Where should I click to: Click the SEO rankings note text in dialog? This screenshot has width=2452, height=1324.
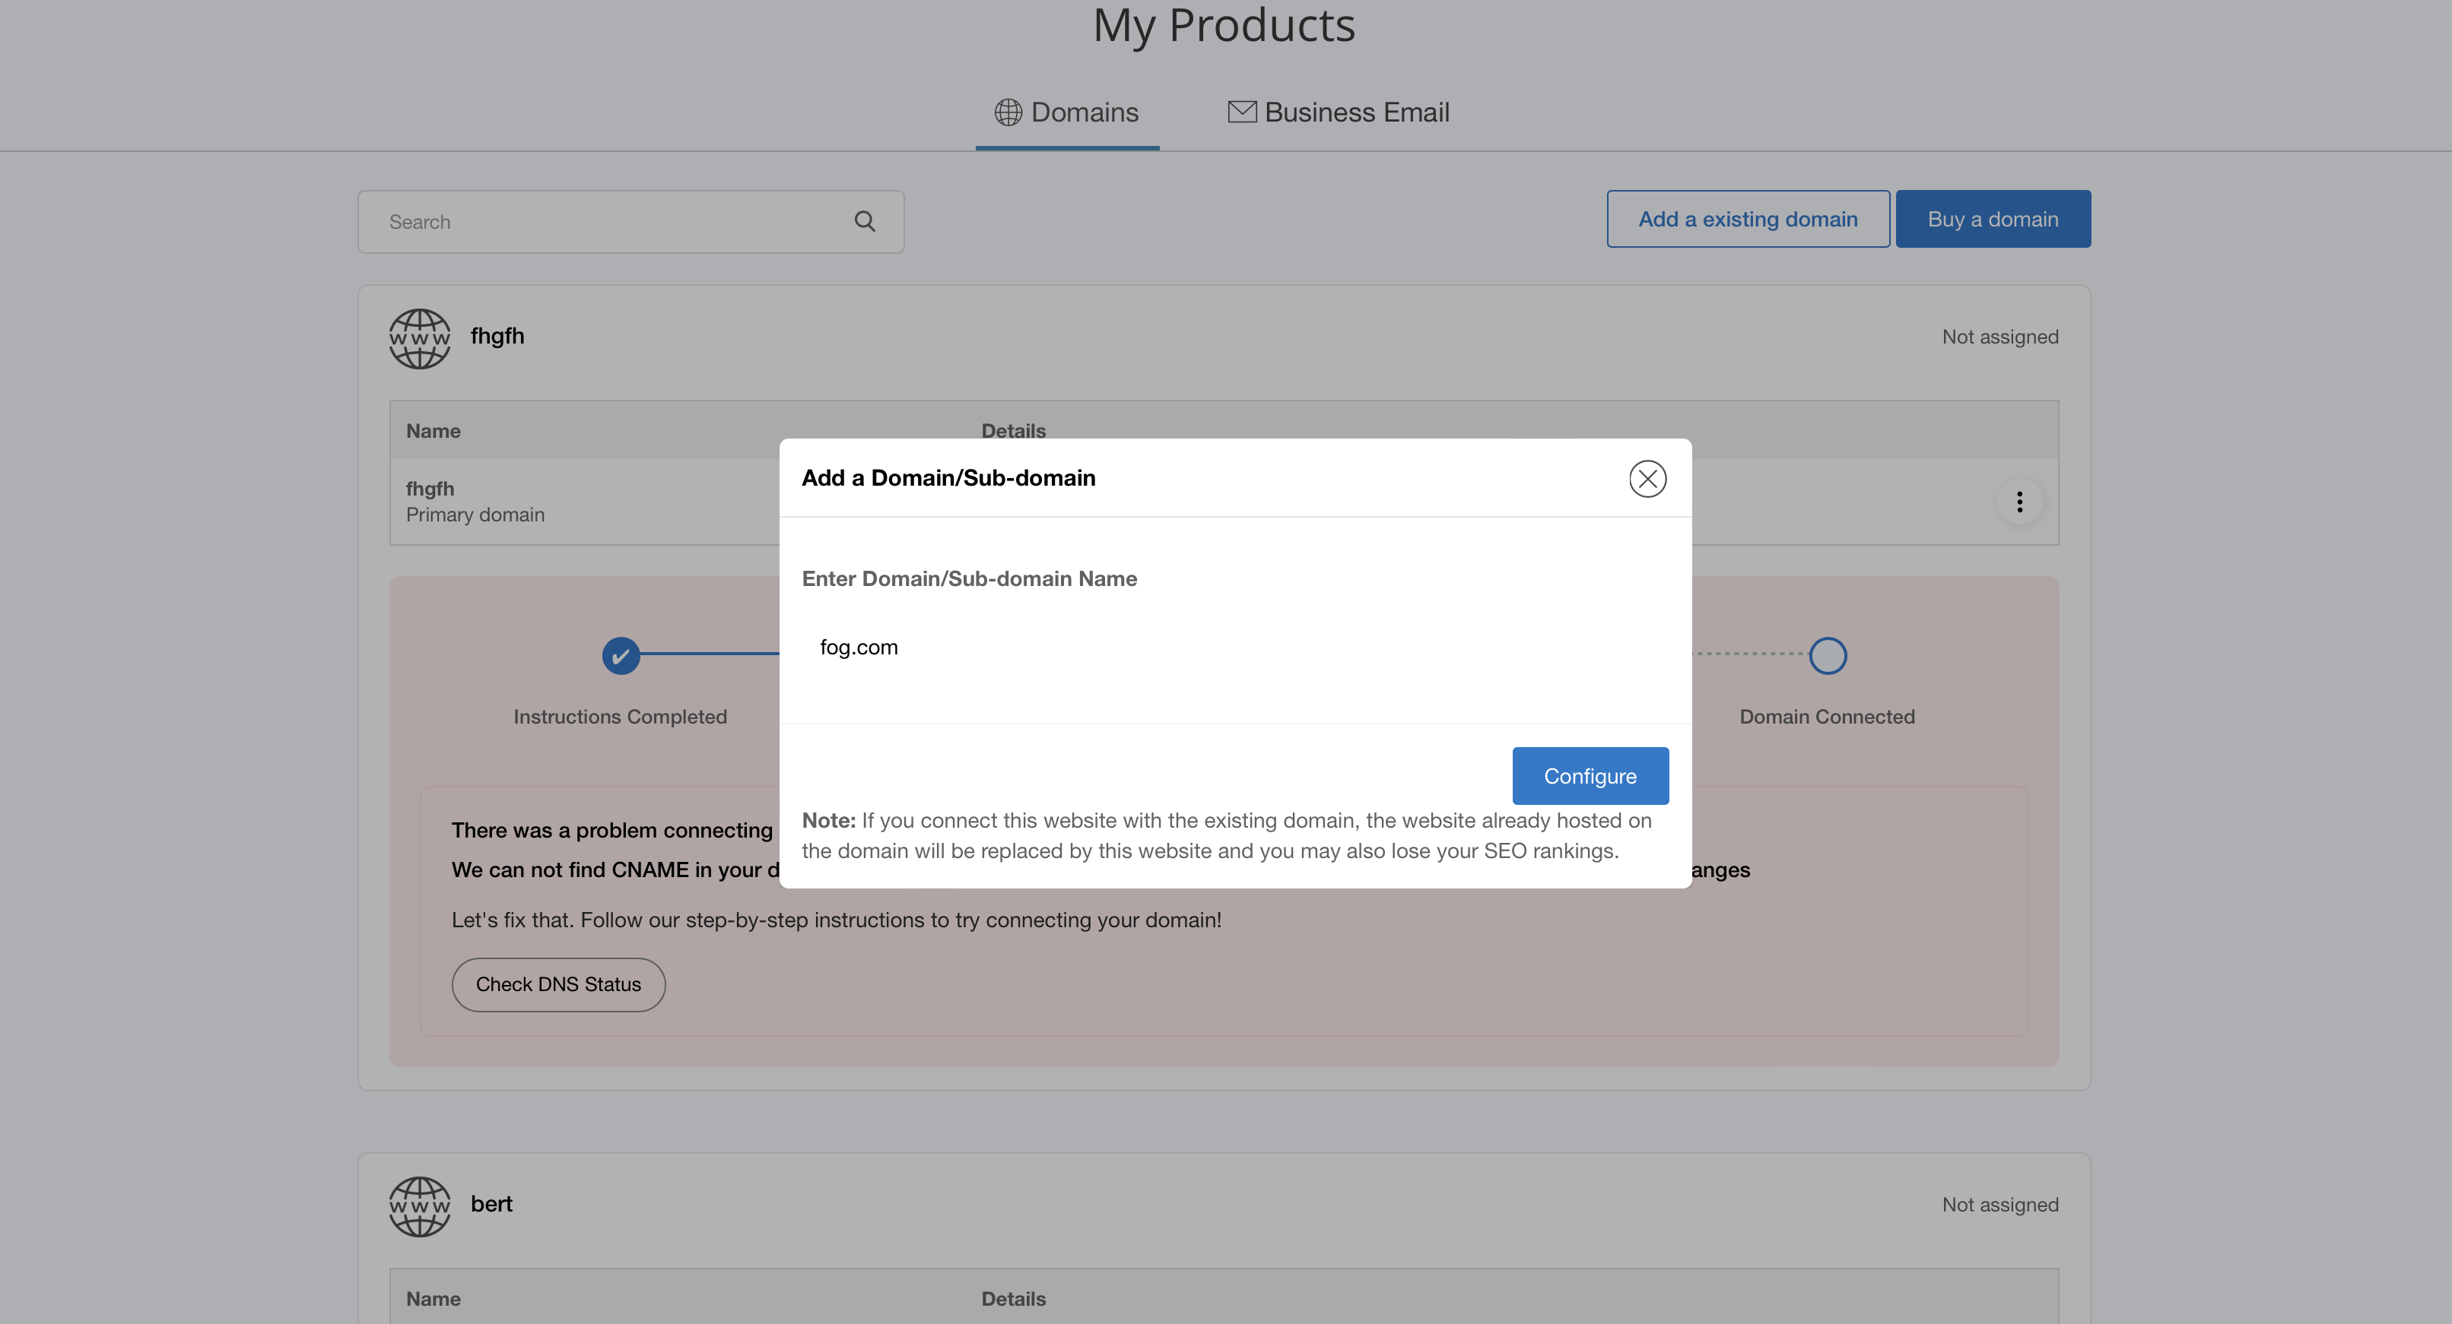(x=1226, y=835)
